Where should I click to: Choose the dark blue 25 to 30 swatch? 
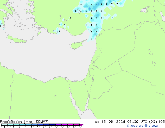(53, 125)
